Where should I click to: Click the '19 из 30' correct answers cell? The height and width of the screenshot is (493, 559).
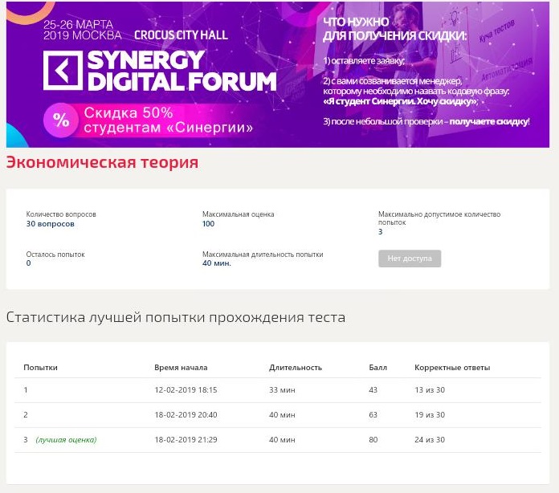[x=430, y=415]
